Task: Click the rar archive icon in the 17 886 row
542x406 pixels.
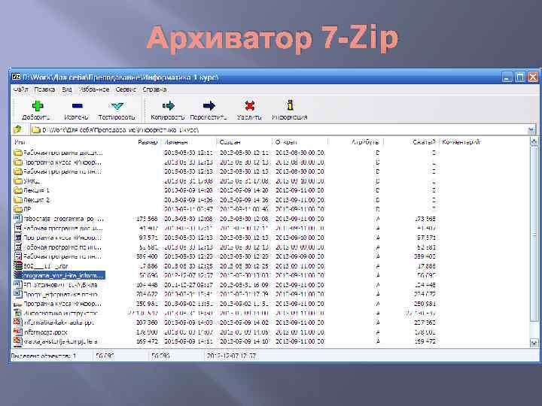Action: click(18, 265)
